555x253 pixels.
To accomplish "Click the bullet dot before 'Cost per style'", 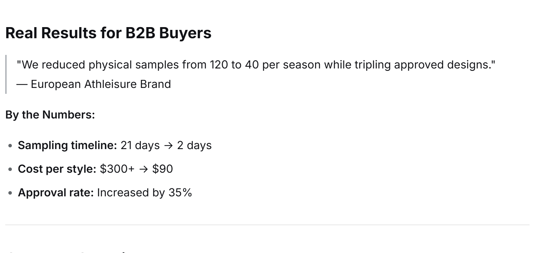I will [10, 170].
